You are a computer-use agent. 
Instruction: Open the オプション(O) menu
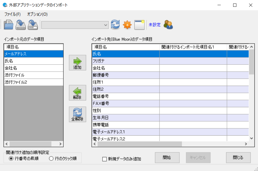tap(37, 14)
